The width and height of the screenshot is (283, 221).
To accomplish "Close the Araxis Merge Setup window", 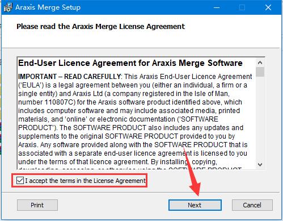I will [x=268, y=7].
